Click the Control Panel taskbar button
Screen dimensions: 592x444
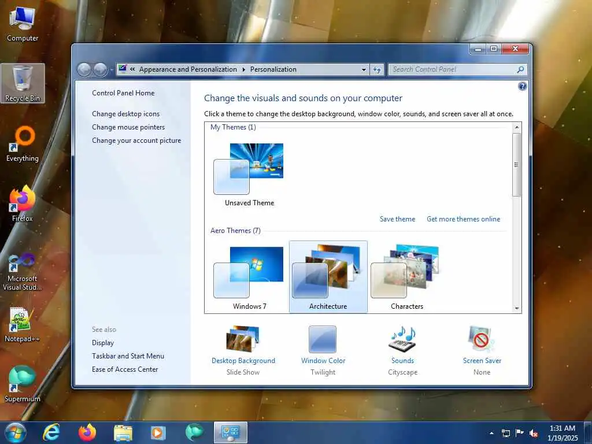click(x=230, y=432)
